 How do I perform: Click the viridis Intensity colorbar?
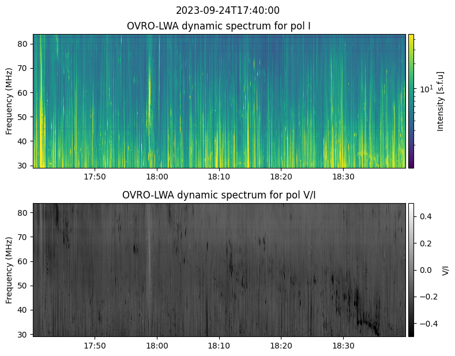coord(411,101)
